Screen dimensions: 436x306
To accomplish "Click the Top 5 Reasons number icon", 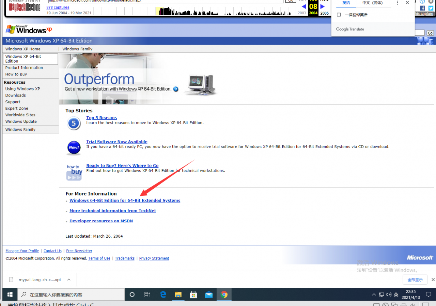I will coord(74,123).
